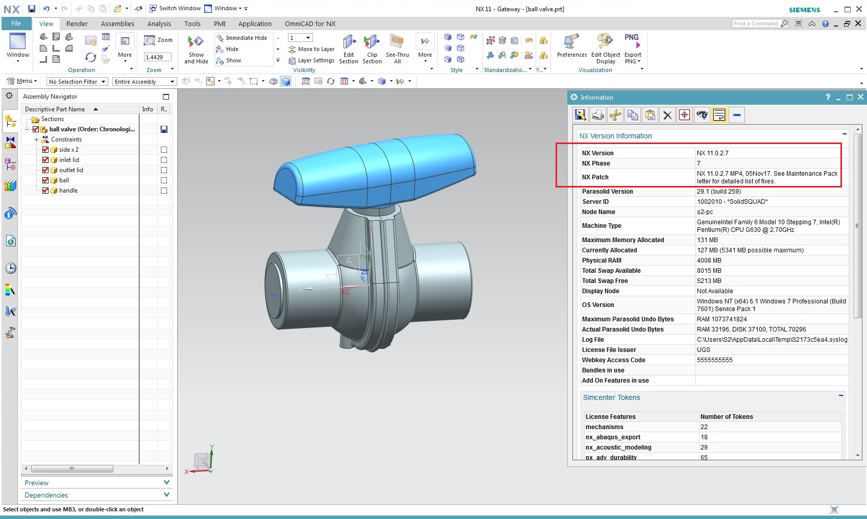Screen dimensions: 867x519
Task: Switch to the Analysis tab
Action: click(159, 23)
